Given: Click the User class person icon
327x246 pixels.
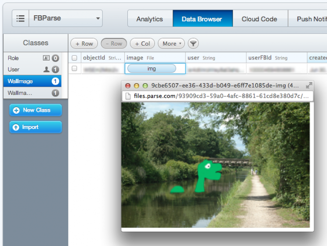Looking at the screenshot, I should point(46,69).
